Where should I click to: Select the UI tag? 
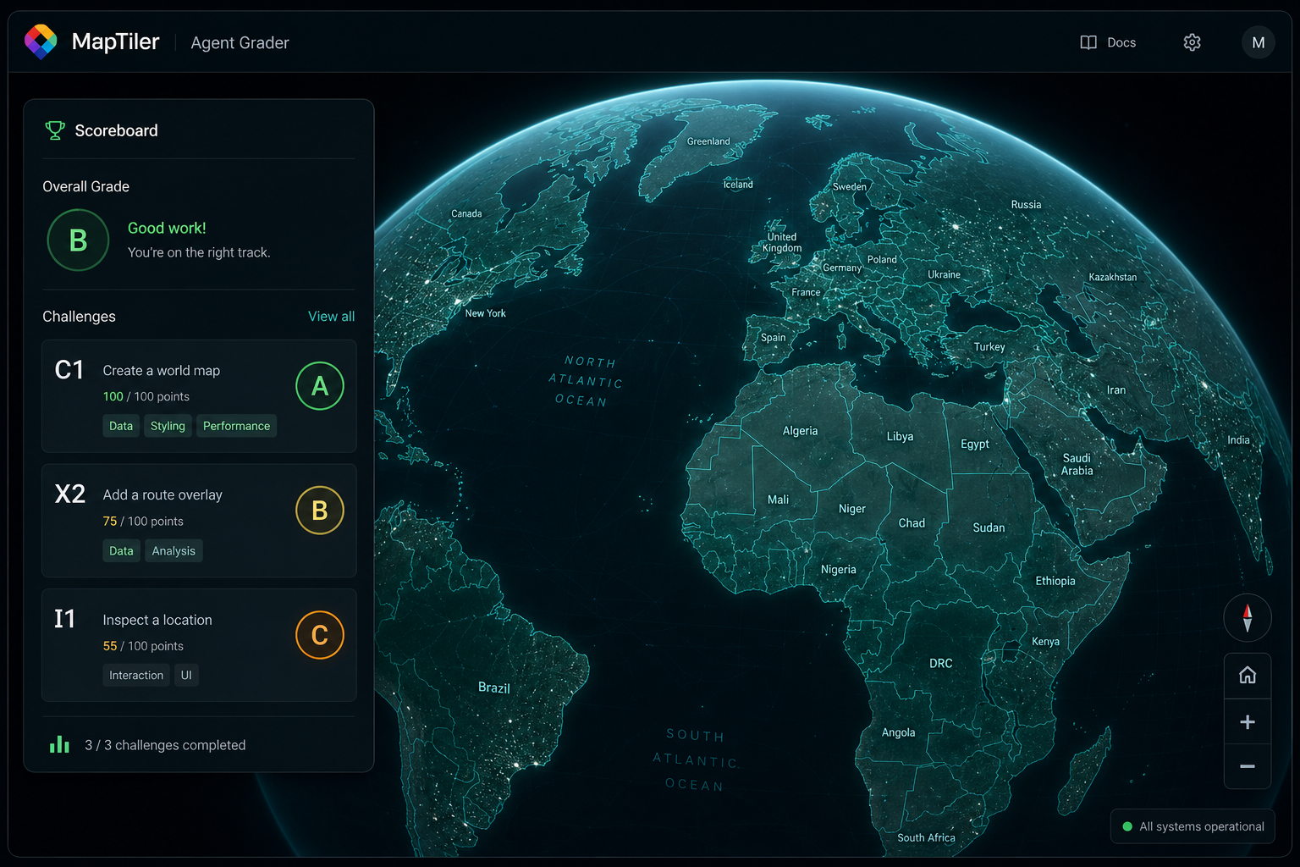point(186,675)
